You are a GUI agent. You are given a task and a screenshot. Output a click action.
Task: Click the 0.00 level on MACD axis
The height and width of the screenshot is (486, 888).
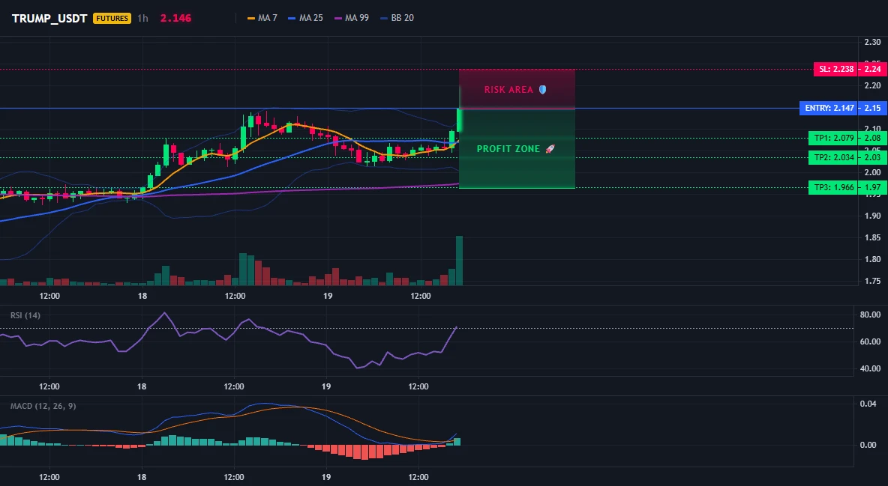(x=868, y=445)
